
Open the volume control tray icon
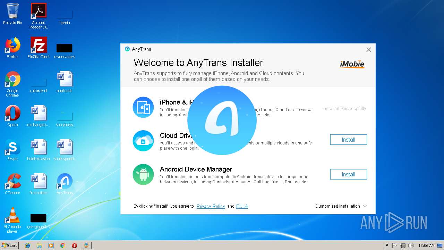click(411, 245)
